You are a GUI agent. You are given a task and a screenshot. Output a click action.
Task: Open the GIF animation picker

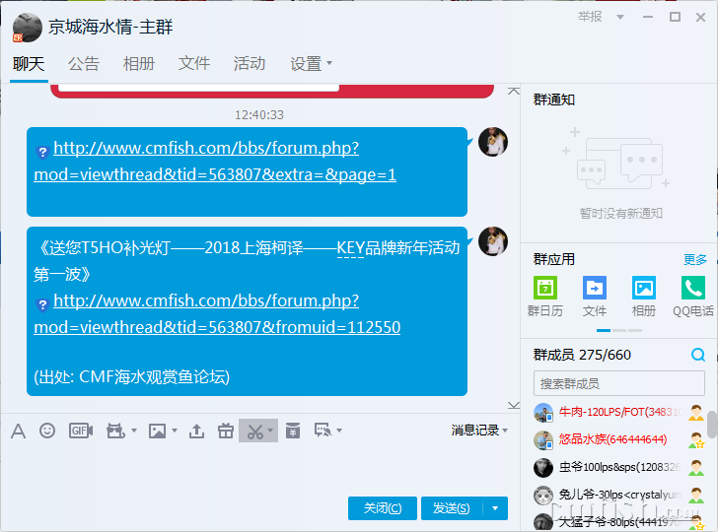(81, 431)
